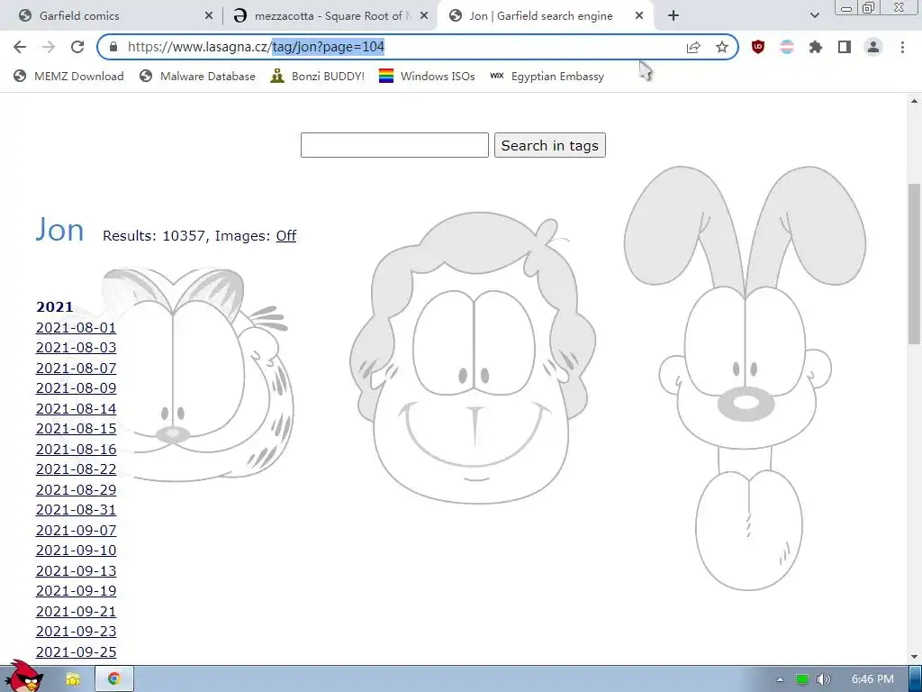Open comic 2021-09-10
Viewport: 922px width, 692px height.
click(76, 551)
